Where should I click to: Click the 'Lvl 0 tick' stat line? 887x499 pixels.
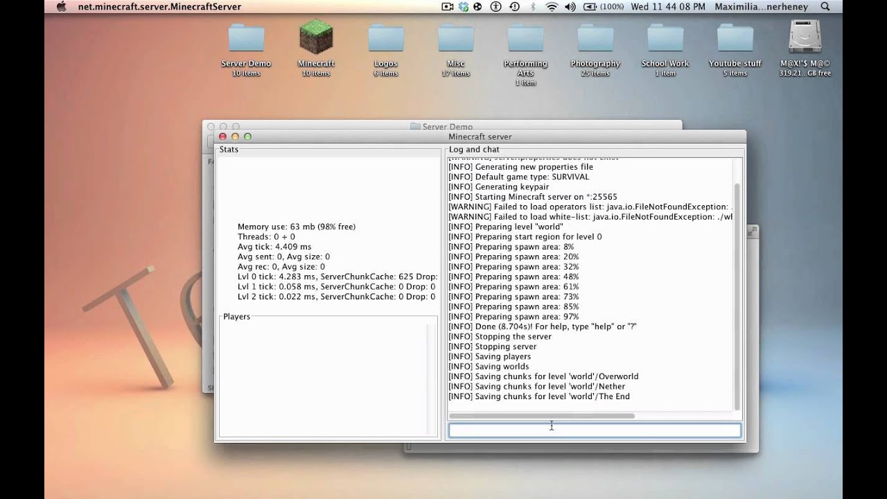coord(337,277)
